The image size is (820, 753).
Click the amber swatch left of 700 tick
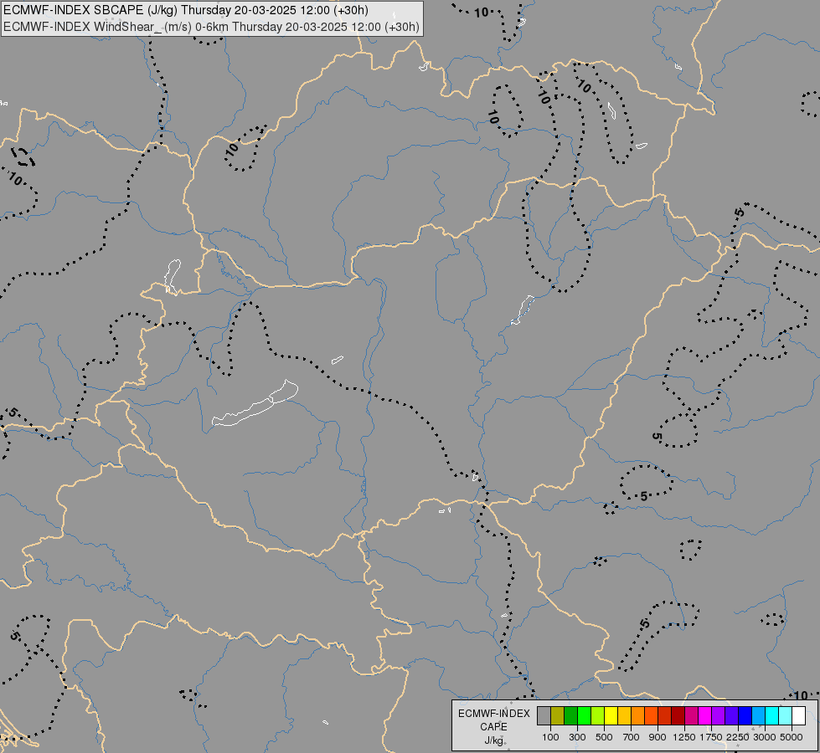(624, 715)
